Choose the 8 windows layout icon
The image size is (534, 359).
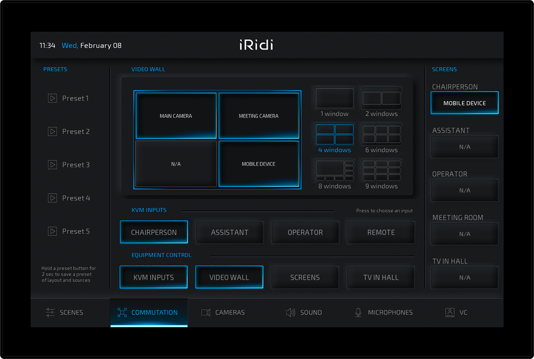click(334, 171)
